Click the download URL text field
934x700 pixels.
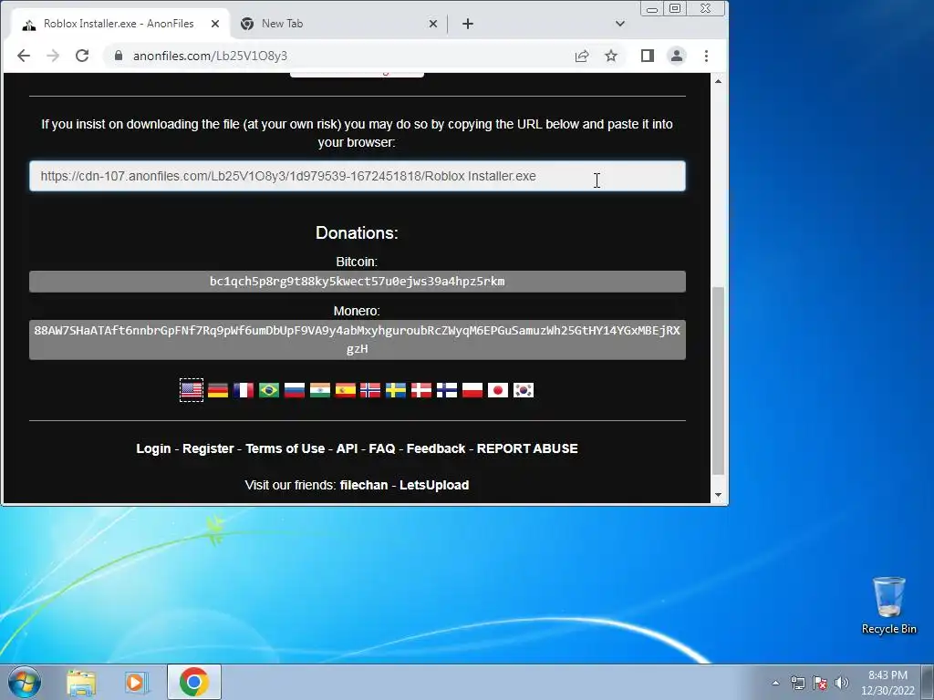(x=358, y=176)
